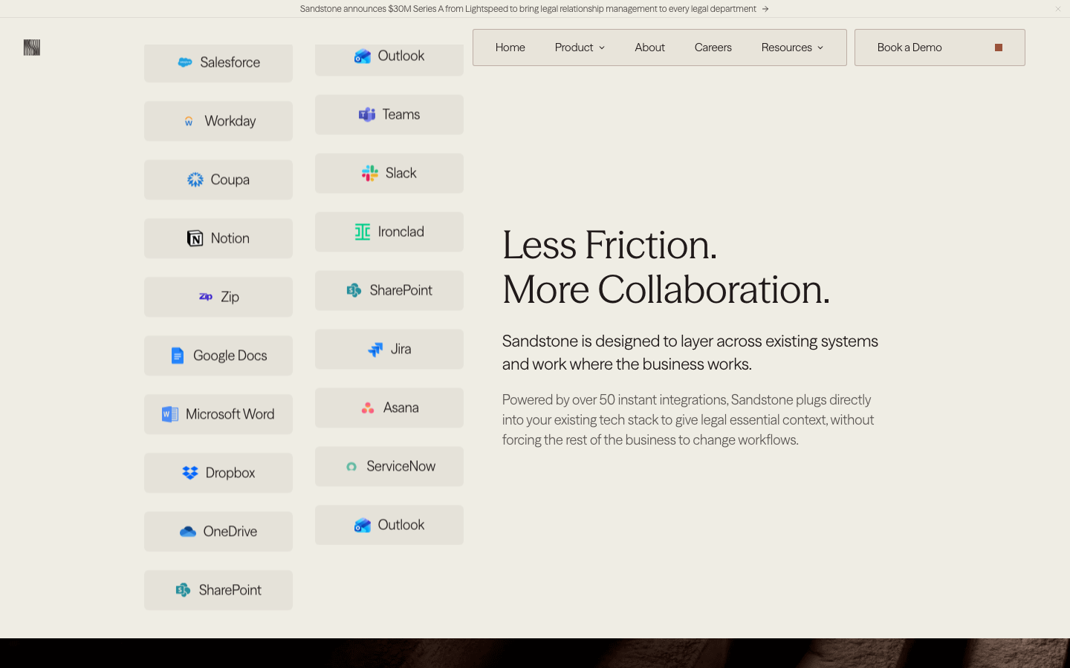Go to the Careers page
Screen dimensions: 1070x668
713,48
